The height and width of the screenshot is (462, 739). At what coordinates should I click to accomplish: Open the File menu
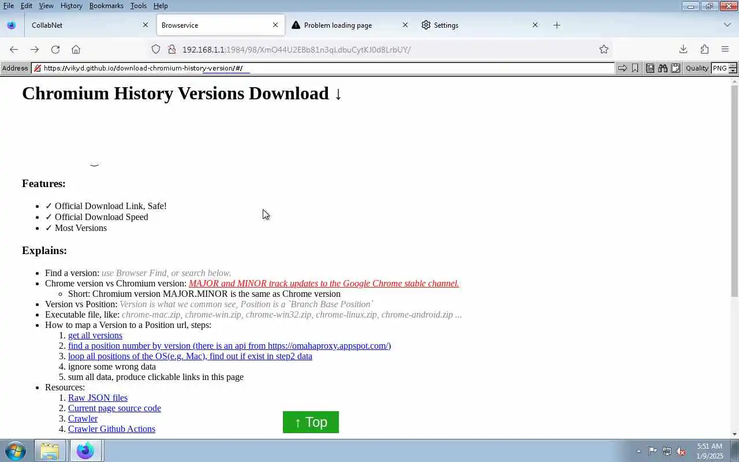(x=9, y=6)
